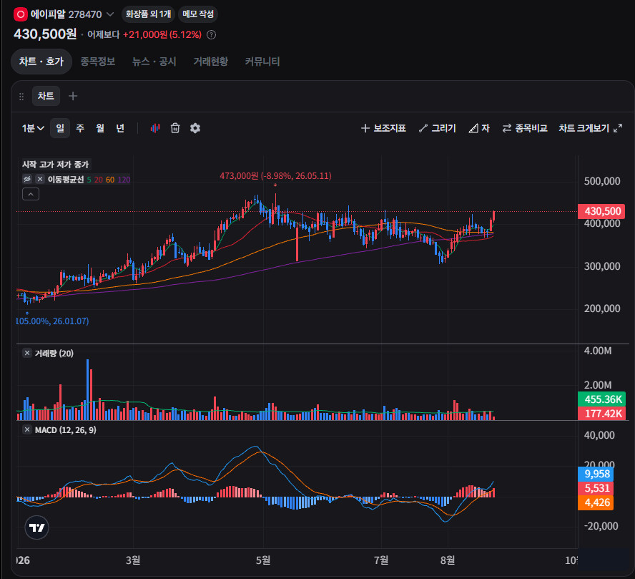Click the 메모 작성 button

198,14
